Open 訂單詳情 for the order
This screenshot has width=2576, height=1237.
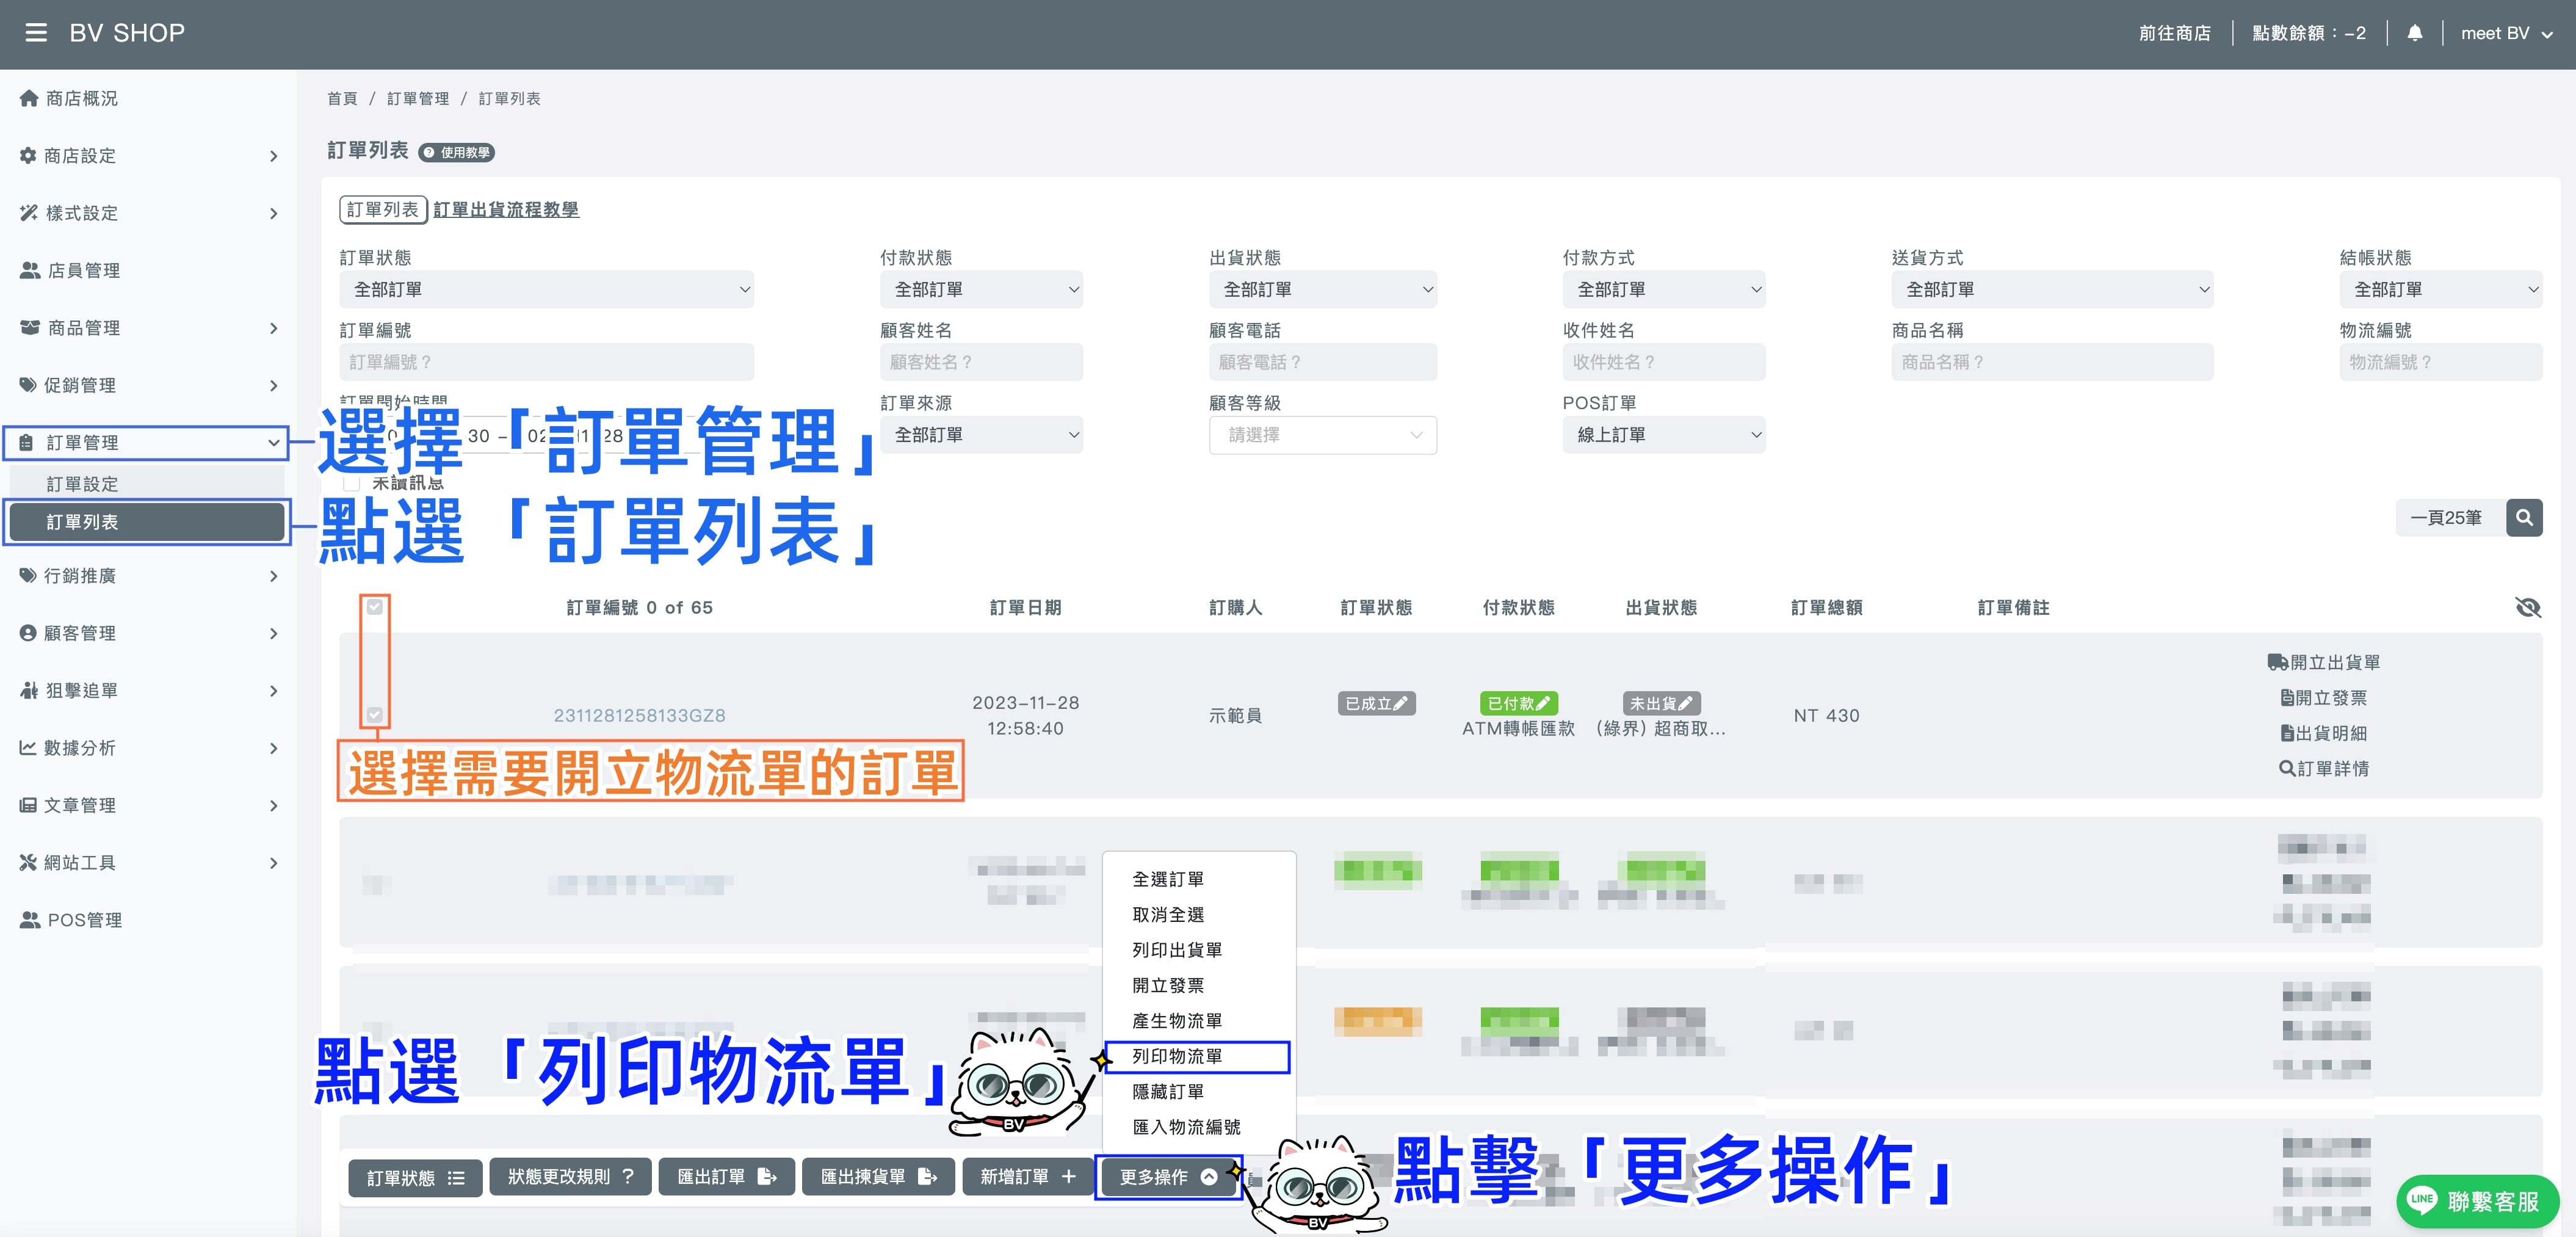[x=2323, y=768]
